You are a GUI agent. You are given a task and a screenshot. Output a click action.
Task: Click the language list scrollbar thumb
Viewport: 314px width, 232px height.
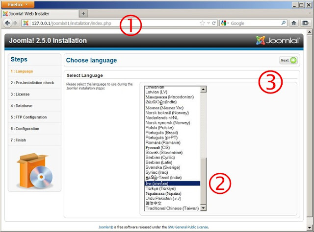203,181
